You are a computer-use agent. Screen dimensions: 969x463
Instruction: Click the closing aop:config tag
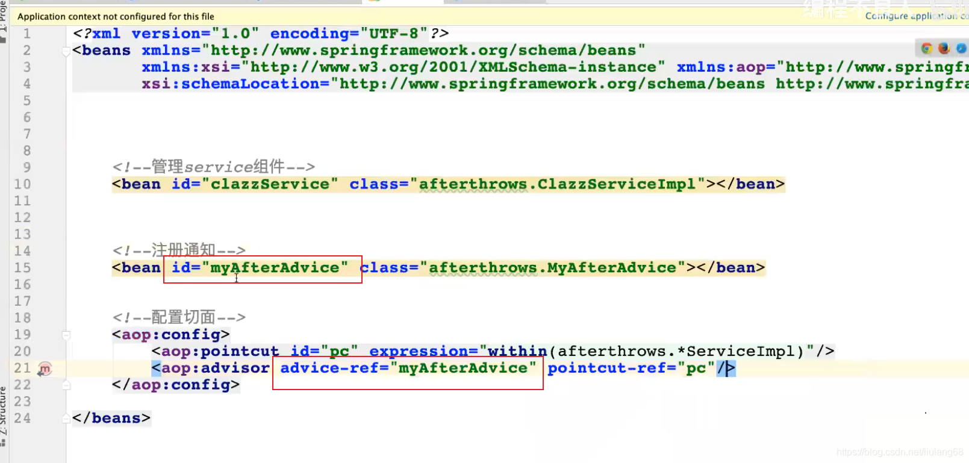(176, 385)
